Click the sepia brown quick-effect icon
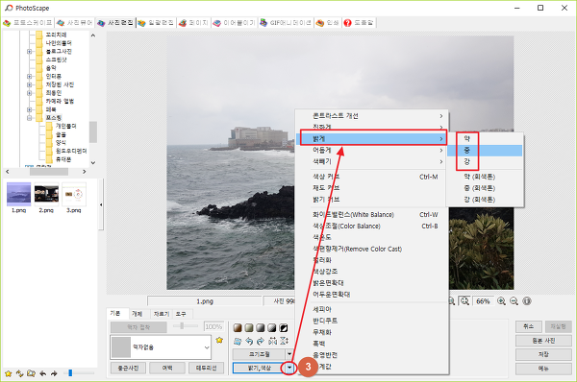Screen dimensions: 577x382 (x=238, y=327)
